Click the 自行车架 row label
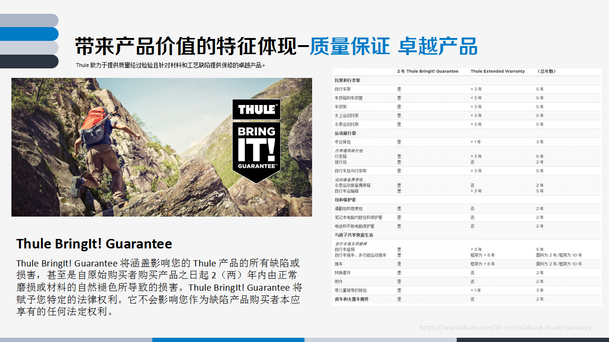The height and width of the screenshot is (342, 609). pyautogui.click(x=343, y=89)
